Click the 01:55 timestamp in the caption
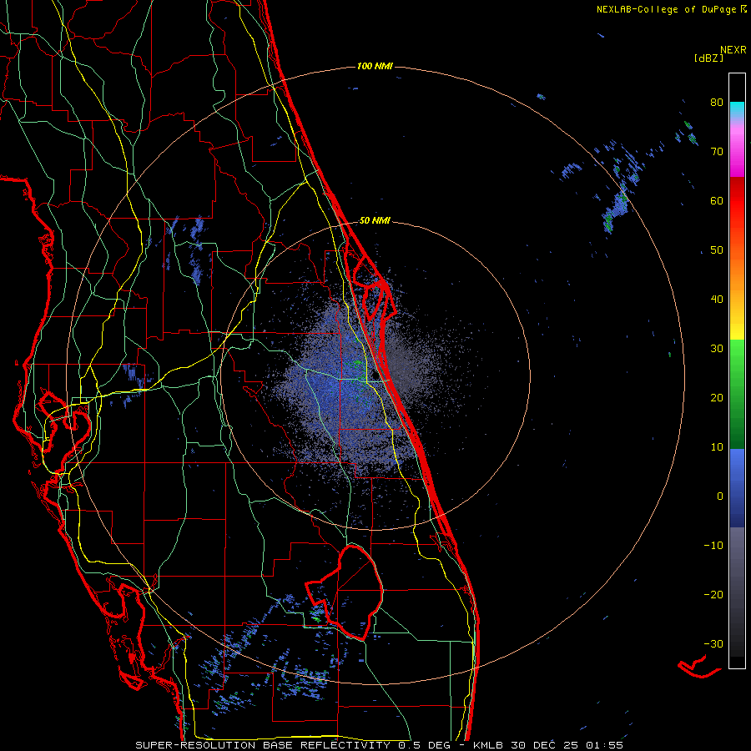This screenshot has height=751, width=751. pyautogui.click(x=603, y=745)
